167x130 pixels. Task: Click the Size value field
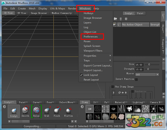click(x=139, y=65)
